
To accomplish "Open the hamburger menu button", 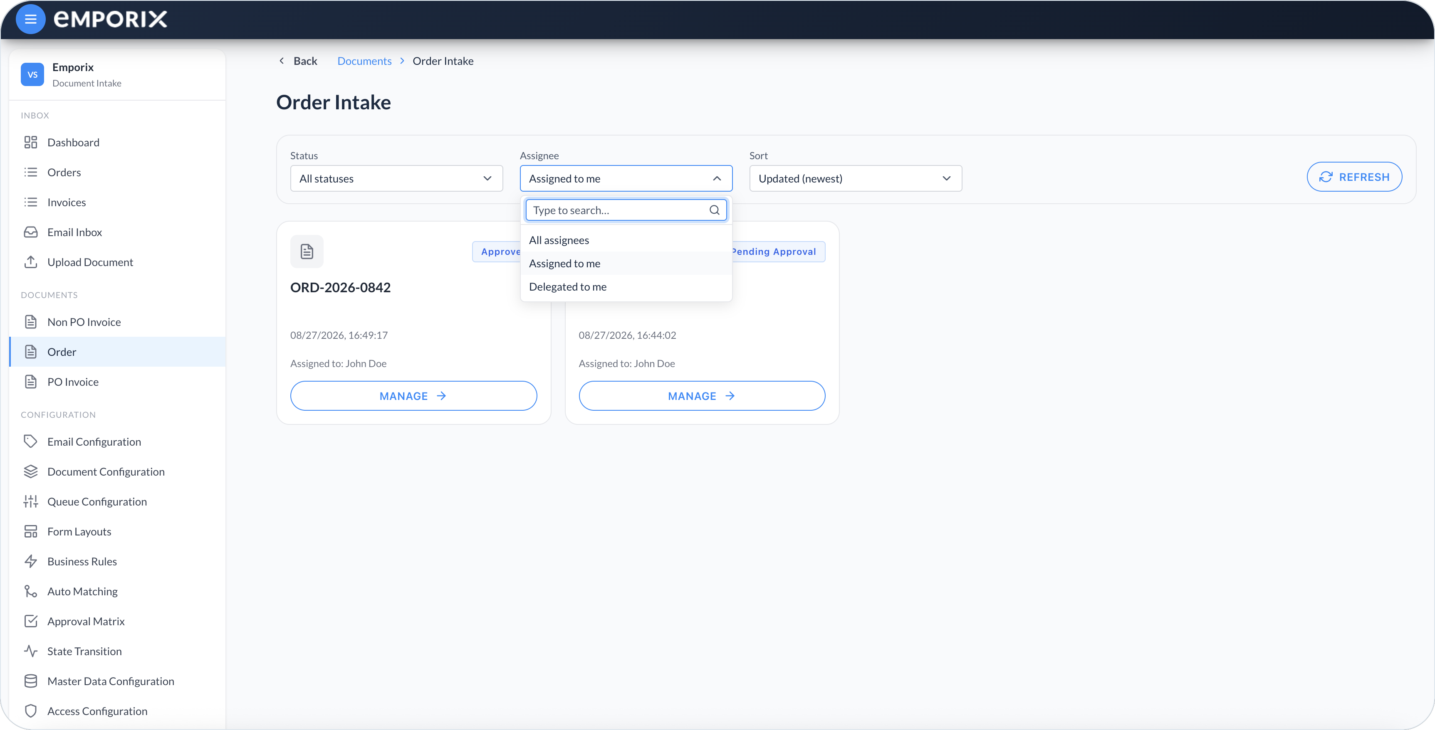I will [31, 20].
